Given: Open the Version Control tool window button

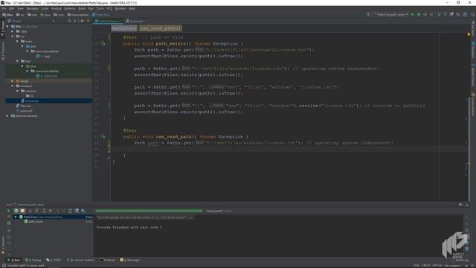Looking at the screenshot, I should (80, 260).
